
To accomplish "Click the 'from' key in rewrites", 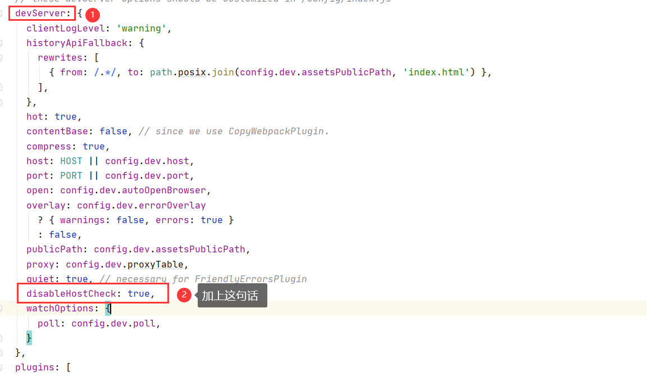I will tap(71, 73).
